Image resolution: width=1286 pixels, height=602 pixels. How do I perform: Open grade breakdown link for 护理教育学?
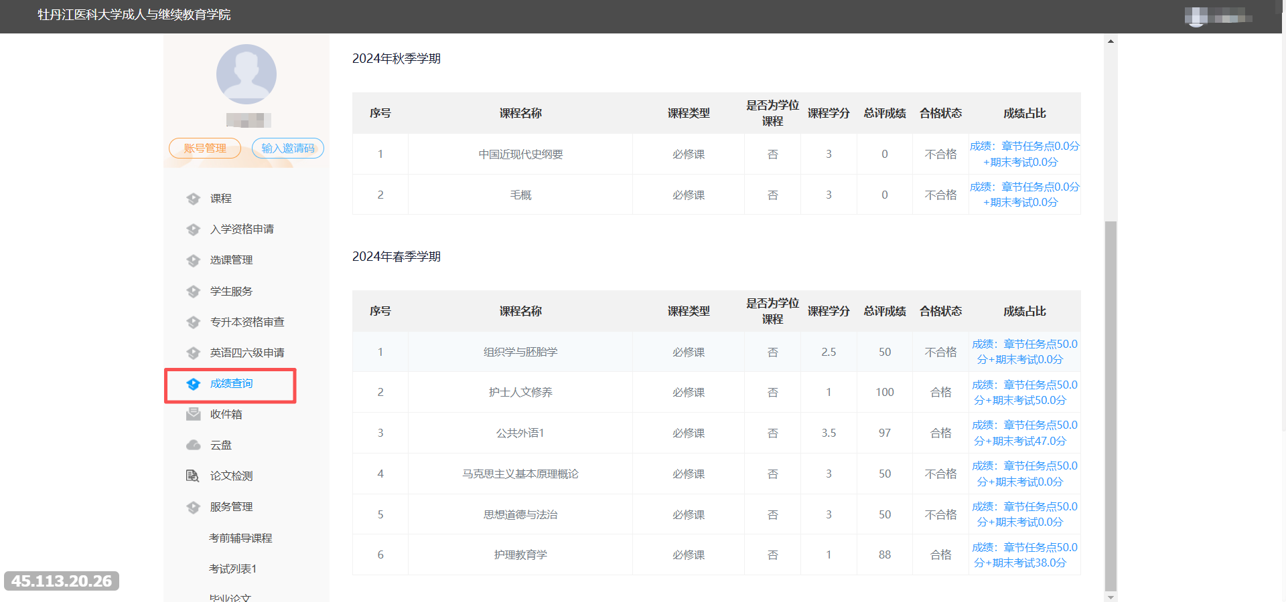pyautogui.click(x=1024, y=555)
